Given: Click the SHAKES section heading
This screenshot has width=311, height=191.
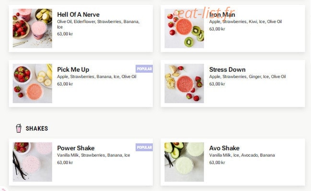Looking at the screenshot, I should (x=37, y=128).
